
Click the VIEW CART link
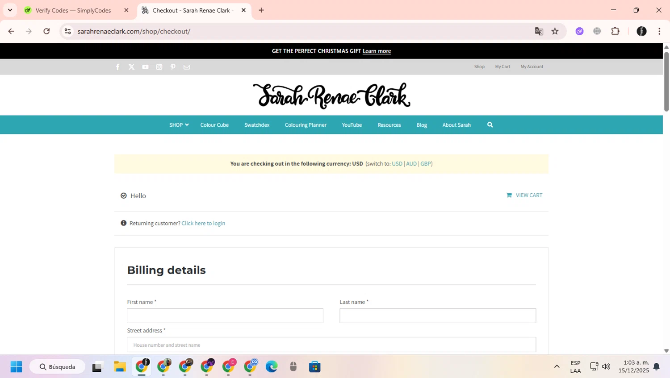click(x=524, y=195)
